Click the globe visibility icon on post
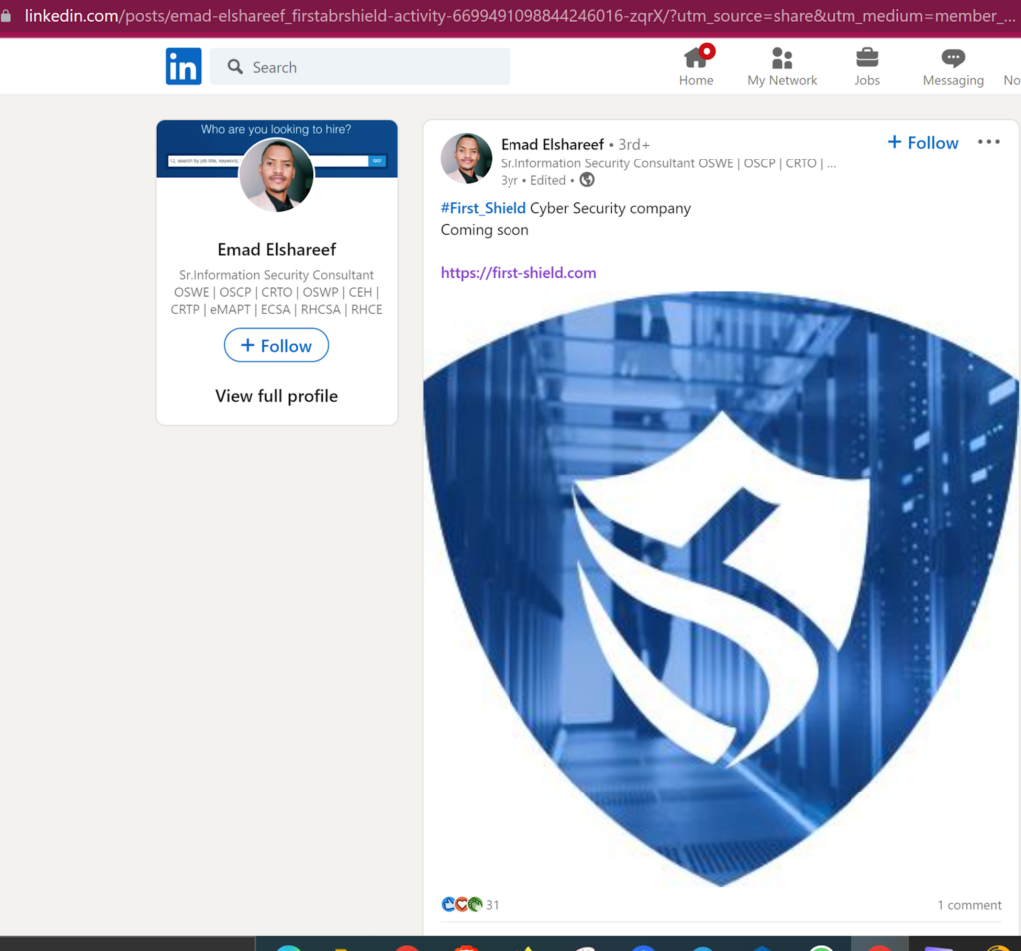 click(587, 180)
